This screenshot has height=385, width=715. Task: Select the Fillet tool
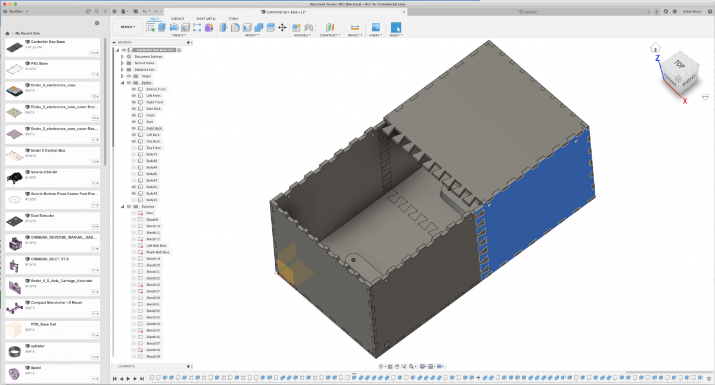(x=236, y=27)
